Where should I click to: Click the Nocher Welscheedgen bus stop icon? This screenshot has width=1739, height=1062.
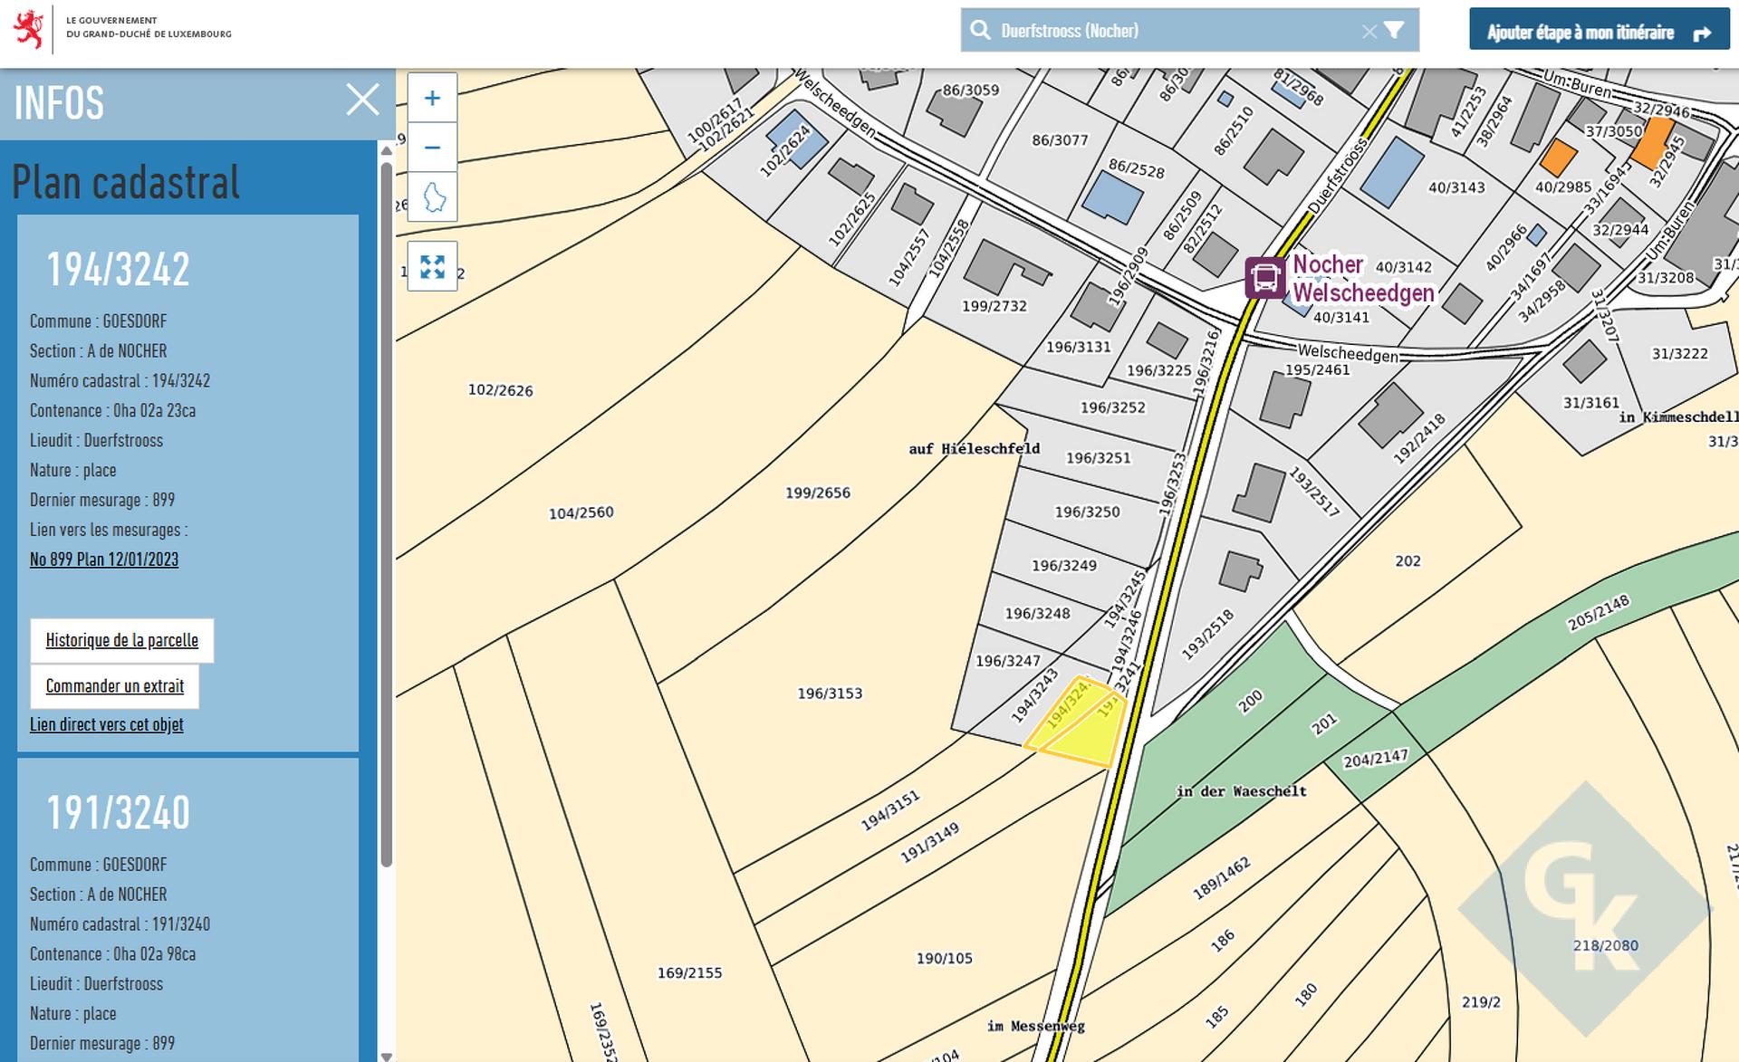click(x=1264, y=278)
